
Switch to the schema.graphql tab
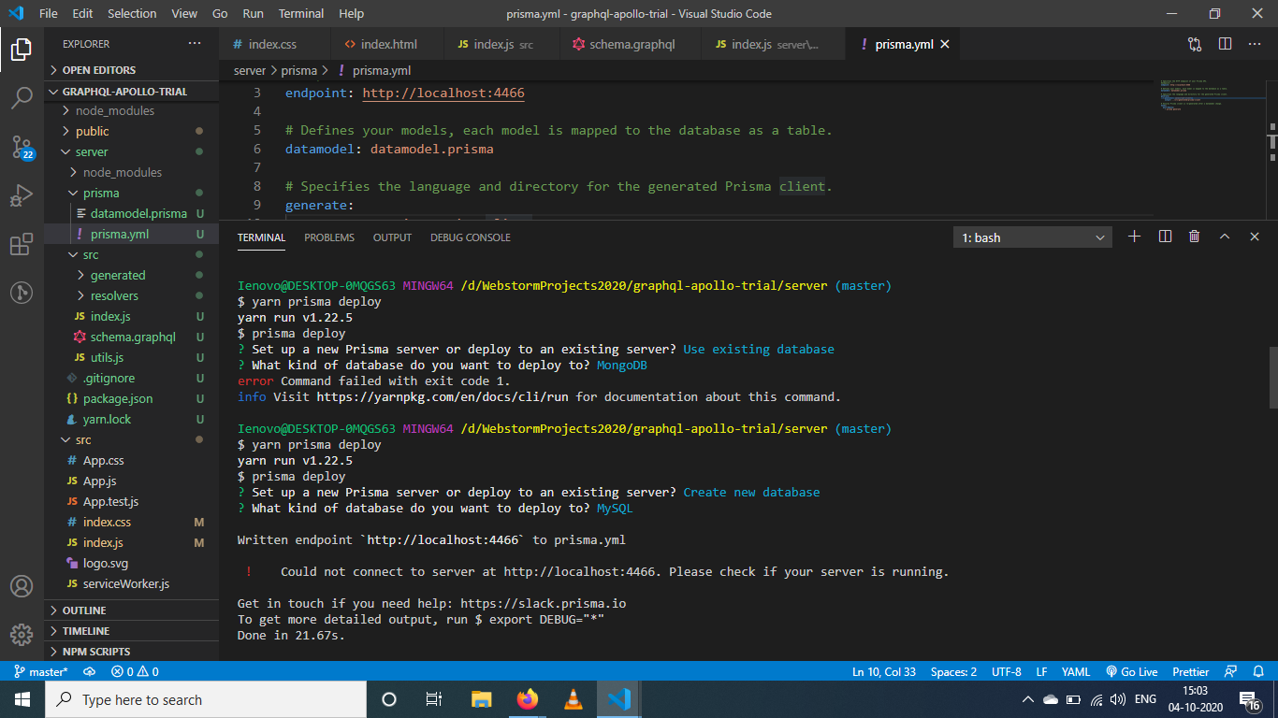point(632,44)
